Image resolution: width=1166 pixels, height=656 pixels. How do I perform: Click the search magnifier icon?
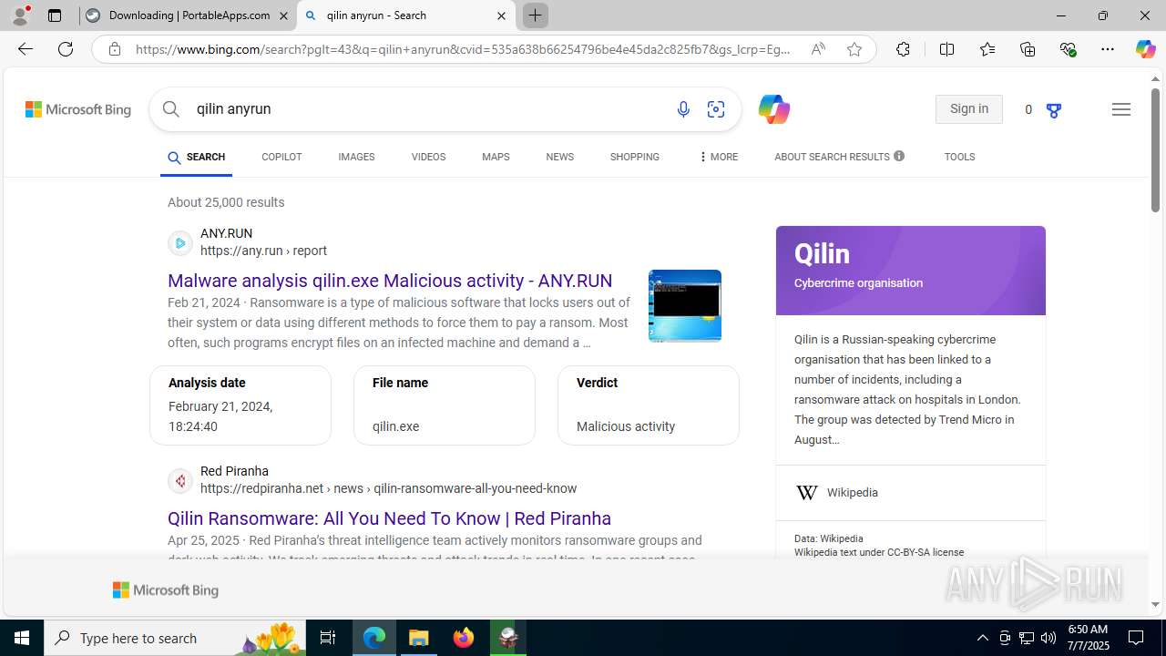coord(171,109)
